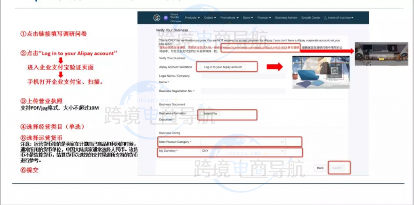Click the Select File button

click(210, 114)
